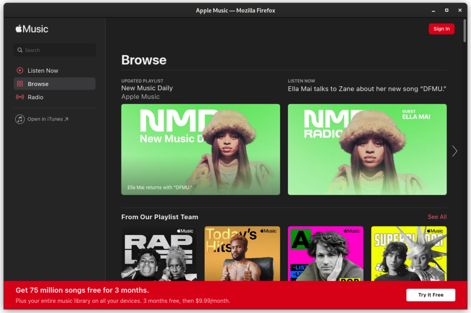471x313 pixels.
Task: Click the Listen Now play icon
Action: coord(20,70)
